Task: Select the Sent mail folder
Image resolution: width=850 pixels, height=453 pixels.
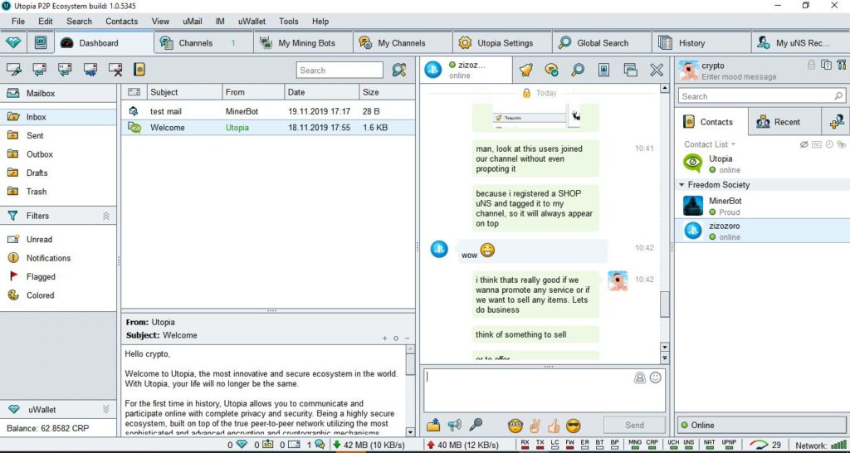Action: 58,135
